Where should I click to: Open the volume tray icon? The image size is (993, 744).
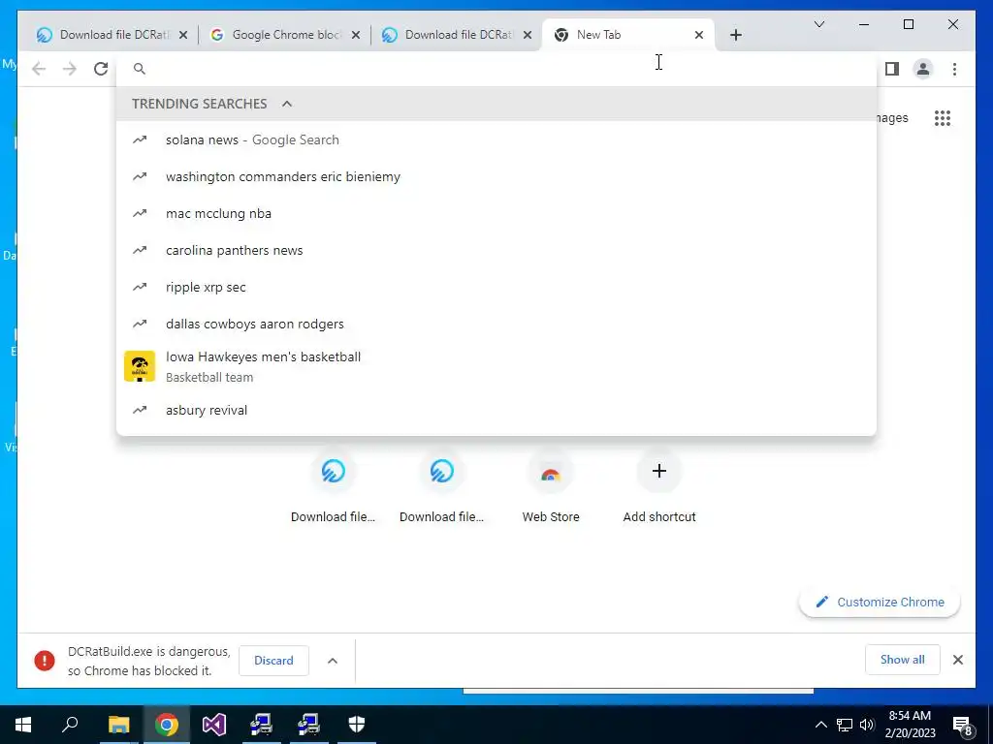867,725
